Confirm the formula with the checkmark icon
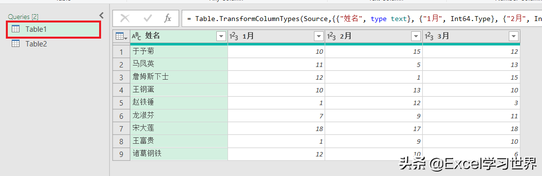Screen dimensions: 542x176 [147, 18]
